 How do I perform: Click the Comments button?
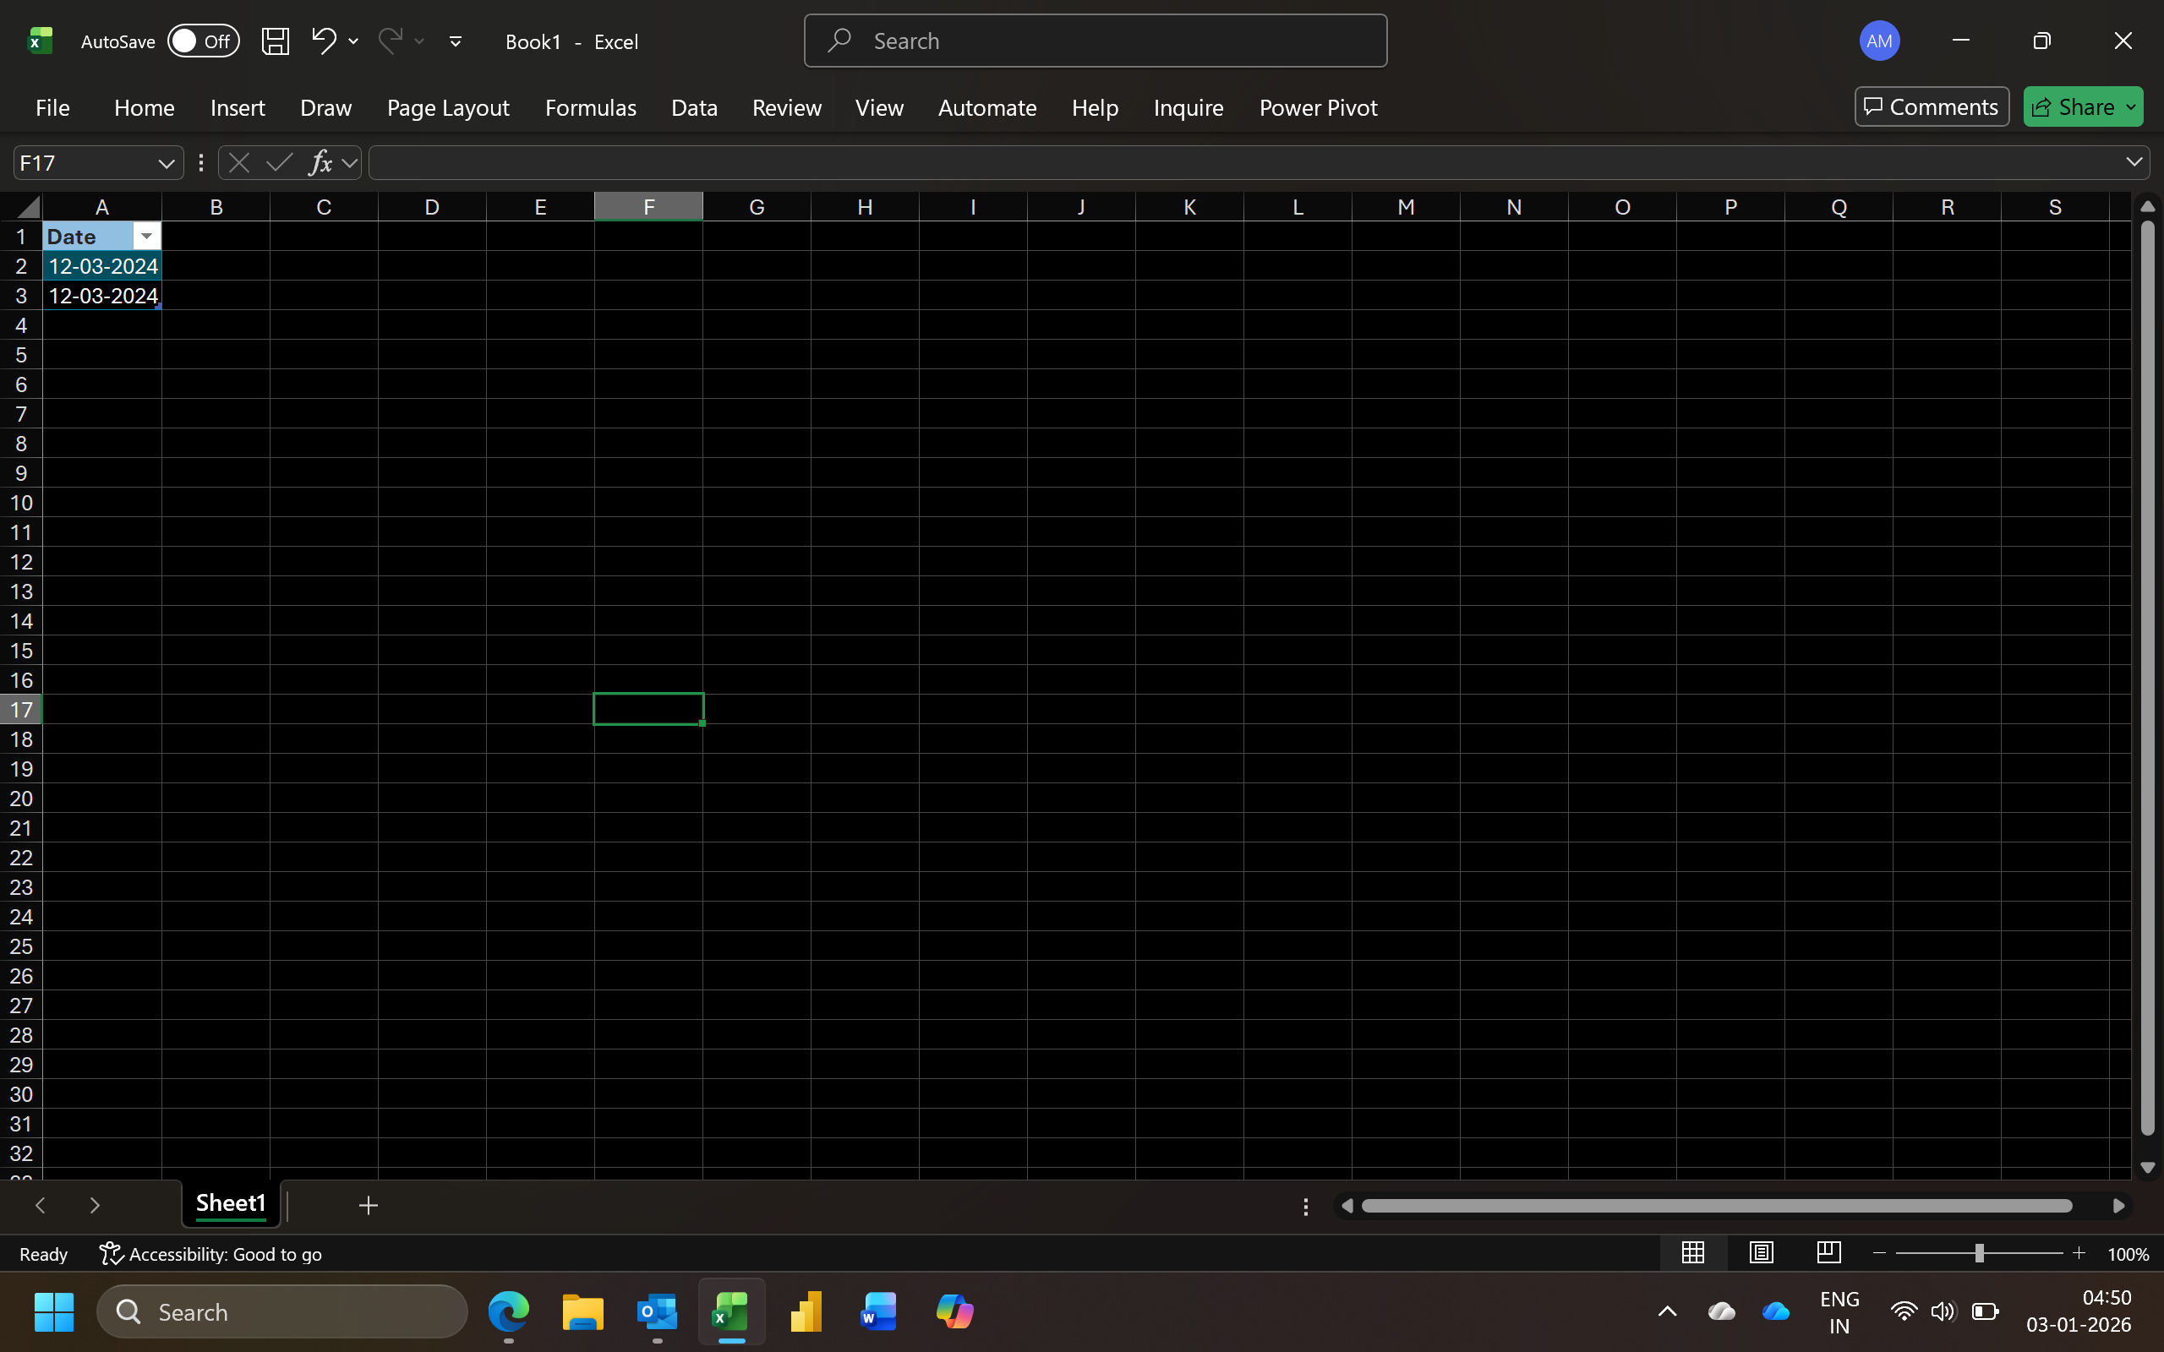1932,107
